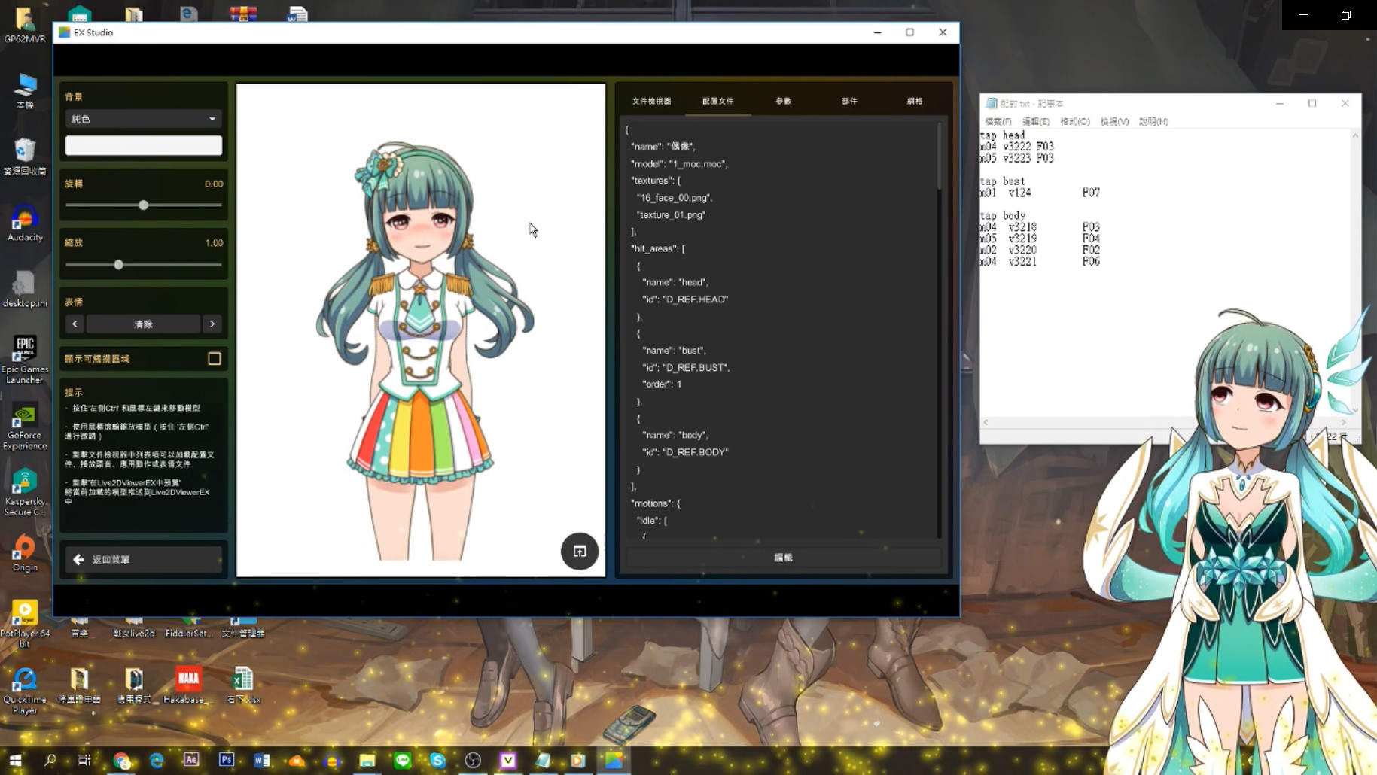The image size is (1377, 775).
Task: Open After Effects from the taskbar
Action: click(x=190, y=759)
